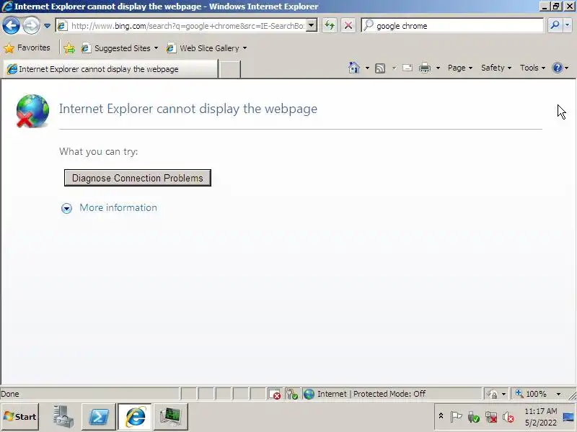Open the Favorites center
The image size is (577, 432).
tap(27, 48)
